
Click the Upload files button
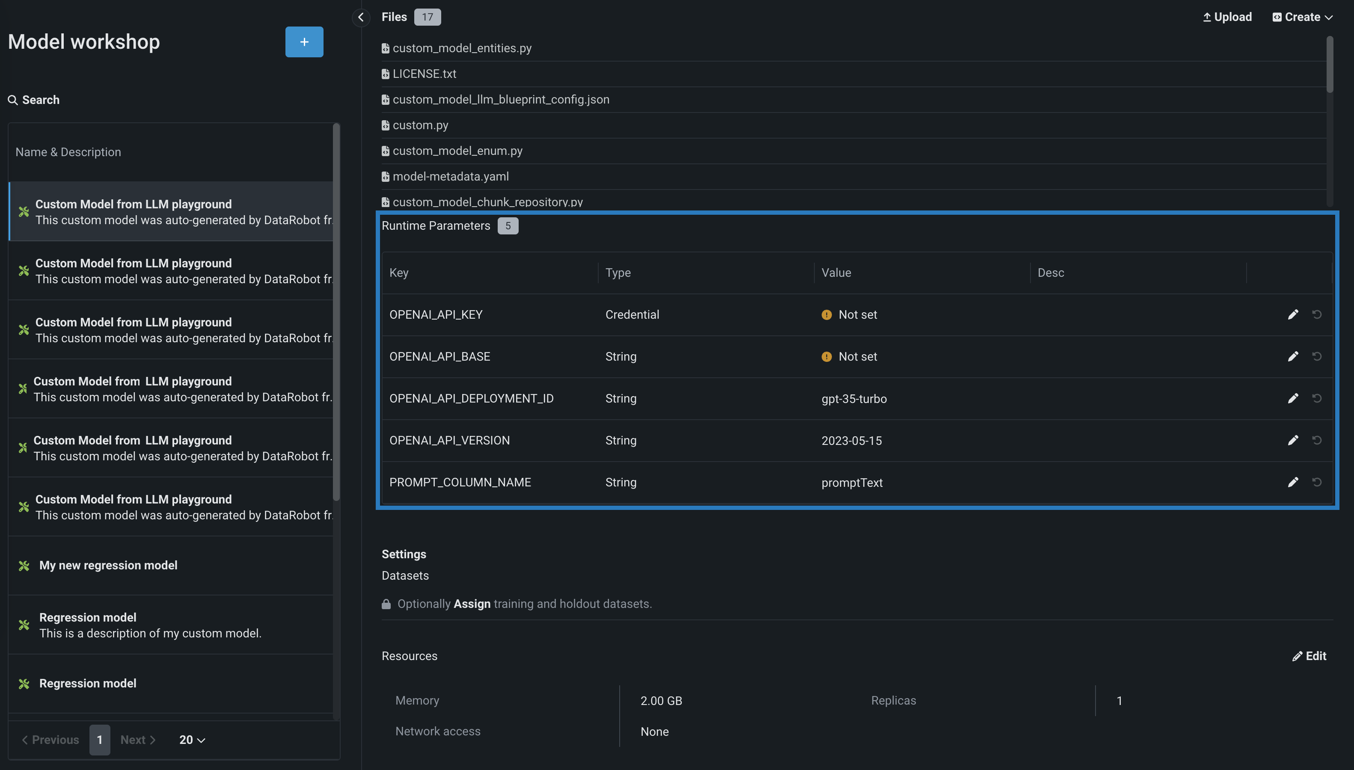1227,17
